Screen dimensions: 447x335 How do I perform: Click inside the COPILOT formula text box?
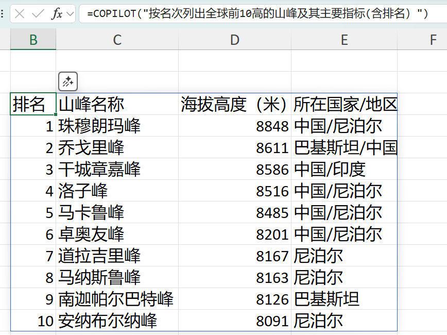pyautogui.click(x=257, y=14)
